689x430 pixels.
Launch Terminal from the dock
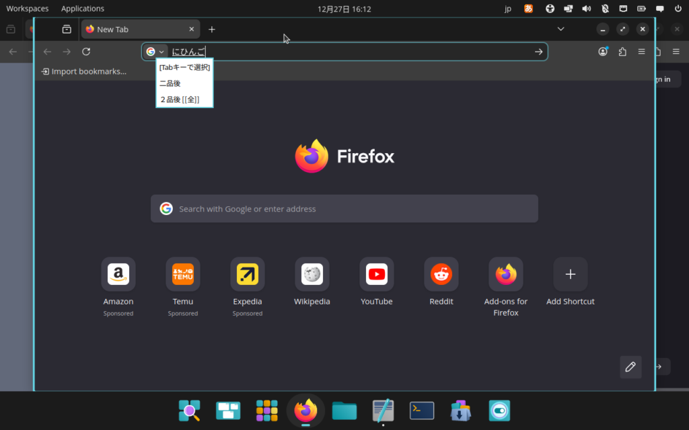coord(422,411)
